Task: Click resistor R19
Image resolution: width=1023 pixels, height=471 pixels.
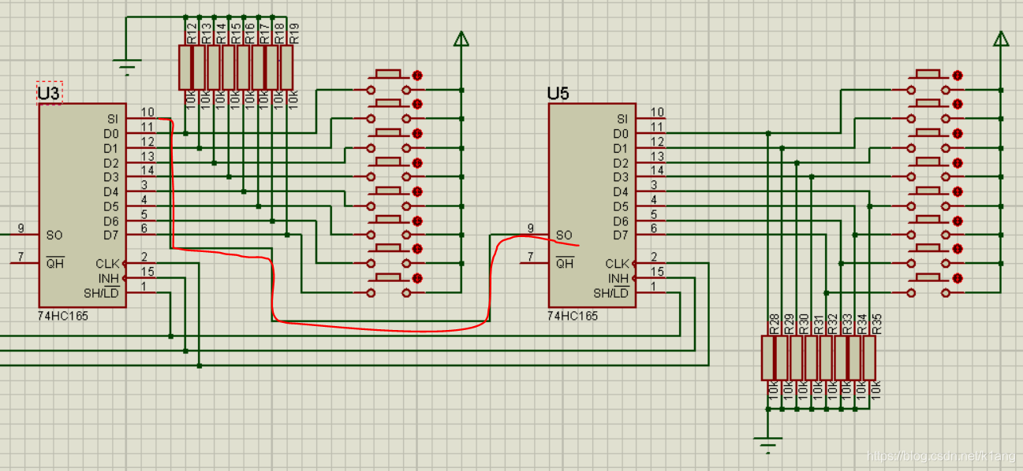Action: [286, 67]
